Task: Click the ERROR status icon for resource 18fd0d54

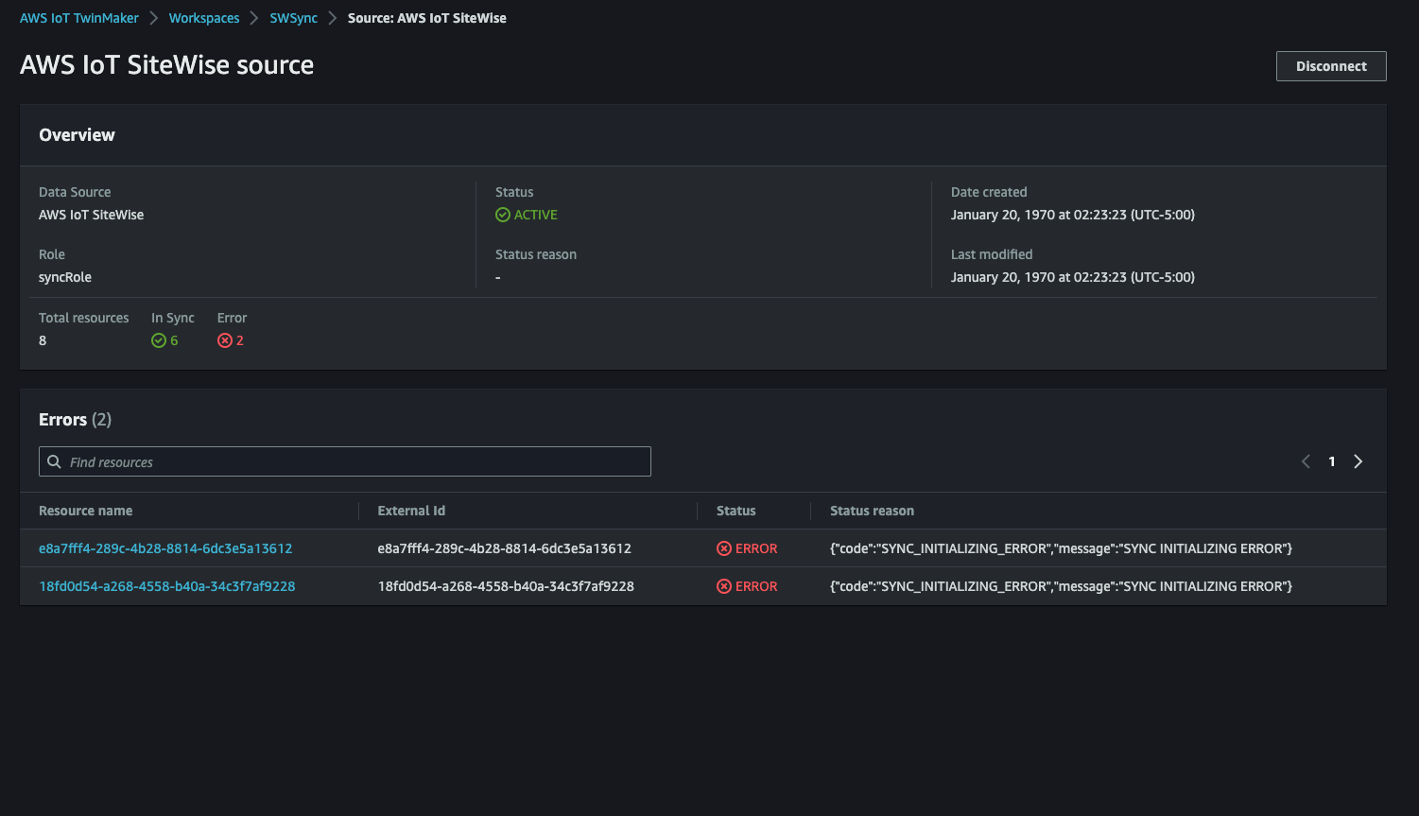Action: point(724,585)
